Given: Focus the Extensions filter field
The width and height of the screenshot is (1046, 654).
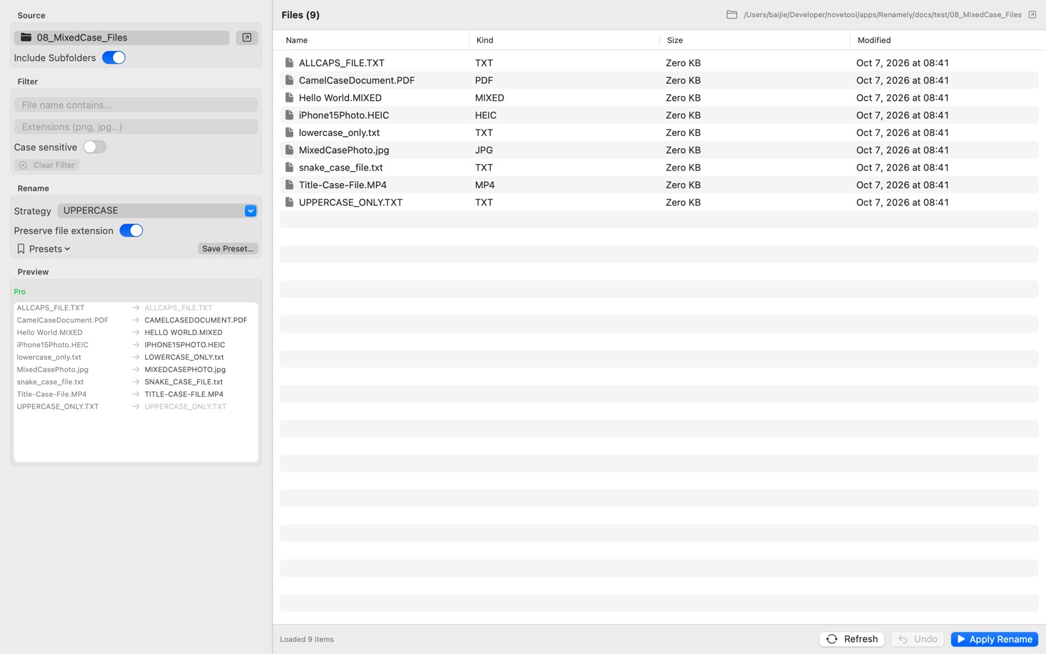Looking at the screenshot, I should [x=136, y=126].
